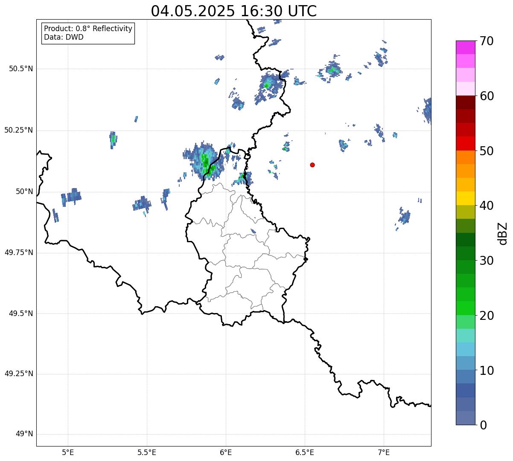Click the bright red colorbar segment above 50

click(465, 144)
